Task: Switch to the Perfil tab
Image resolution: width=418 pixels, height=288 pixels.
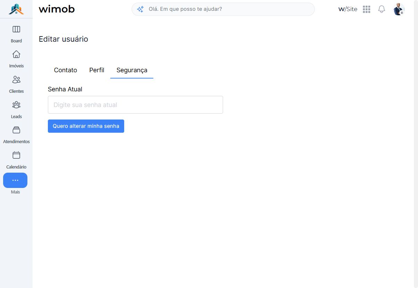Action: click(x=97, y=70)
